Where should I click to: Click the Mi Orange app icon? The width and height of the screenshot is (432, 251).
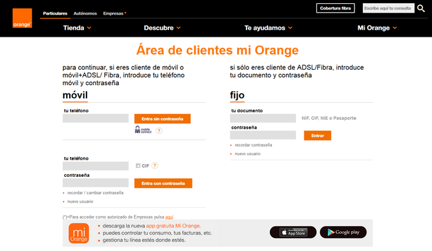pos(79,233)
